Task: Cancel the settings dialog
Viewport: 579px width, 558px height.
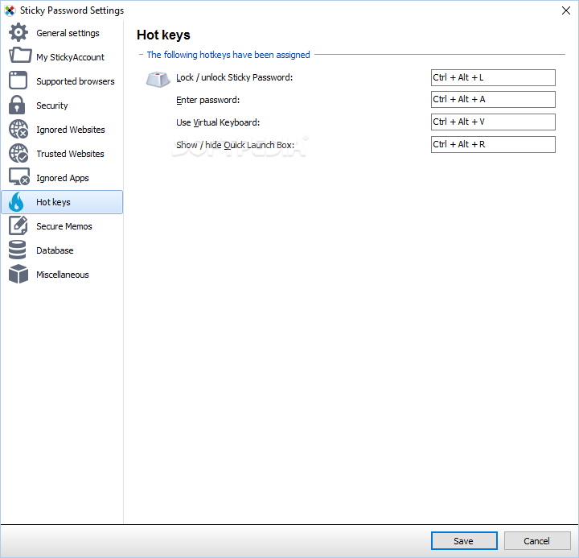Action: point(537,540)
